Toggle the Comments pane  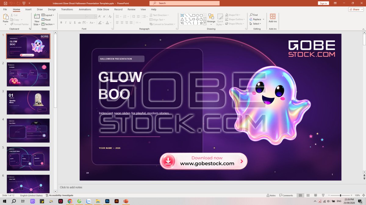(x=286, y=195)
